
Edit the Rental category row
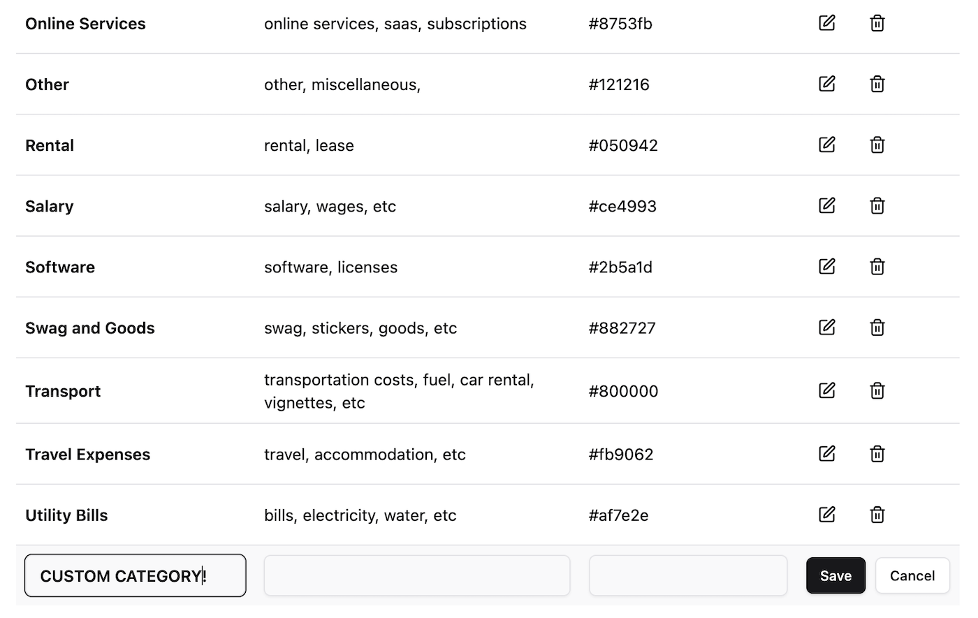(827, 145)
